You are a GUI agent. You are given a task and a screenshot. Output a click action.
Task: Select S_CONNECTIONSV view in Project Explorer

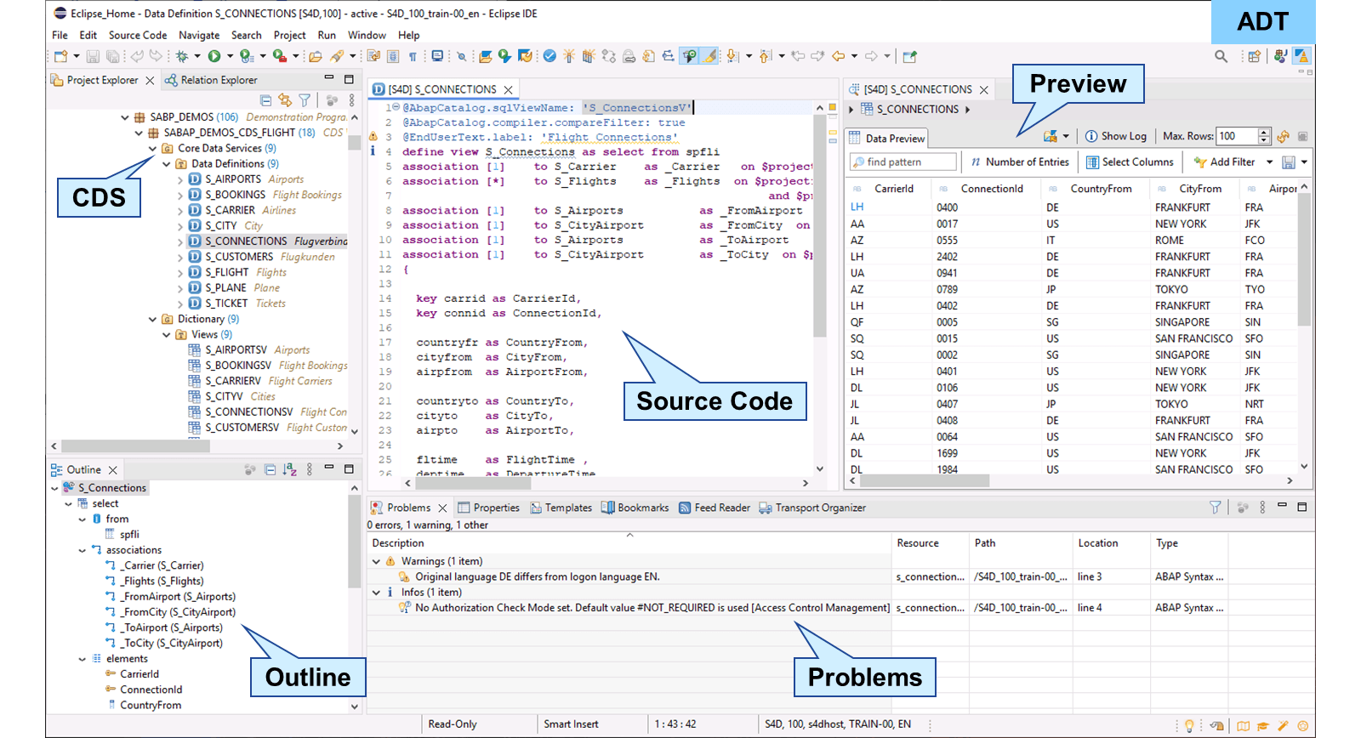249,412
